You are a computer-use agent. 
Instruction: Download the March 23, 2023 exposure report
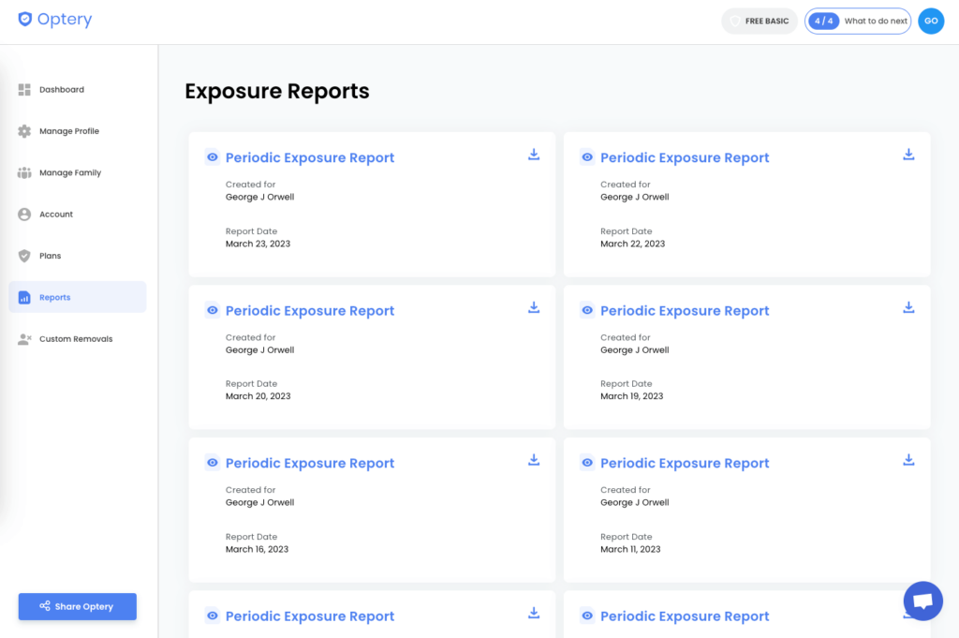point(534,155)
